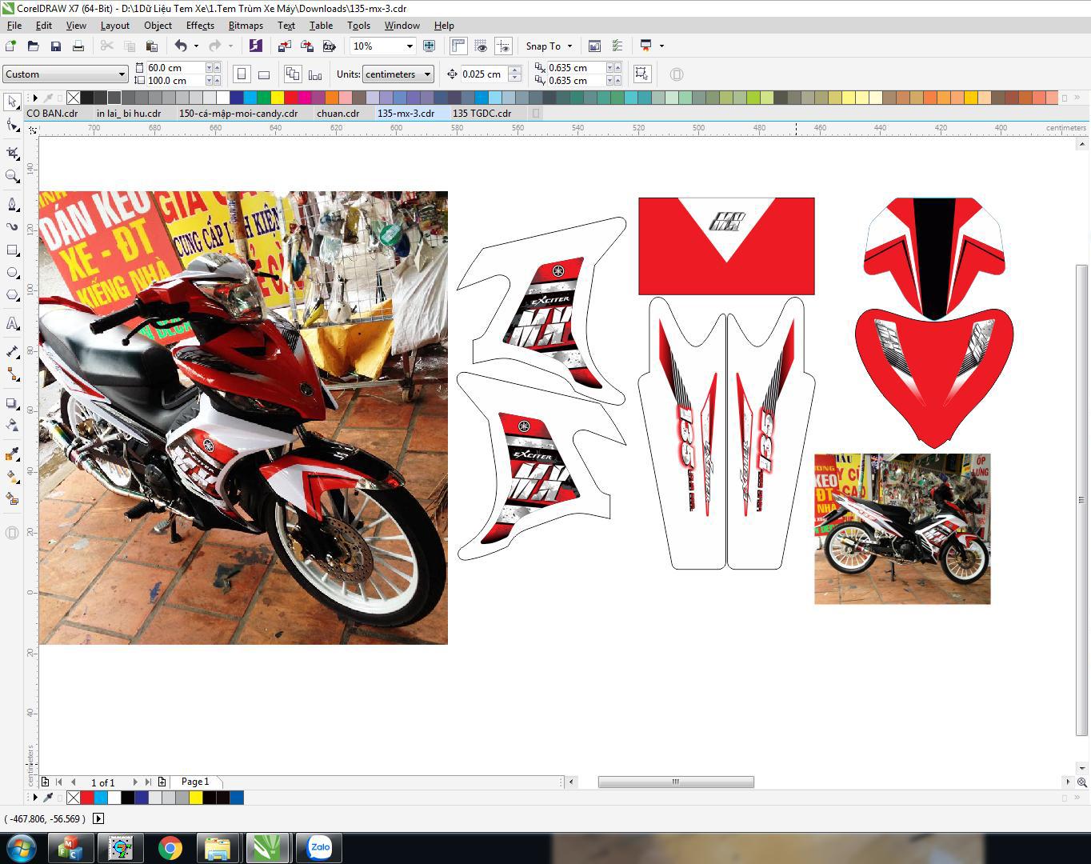Select the Transparency tool
Image resolution: width=1091 pixels, height=864 pixels.
click(12, 425)
